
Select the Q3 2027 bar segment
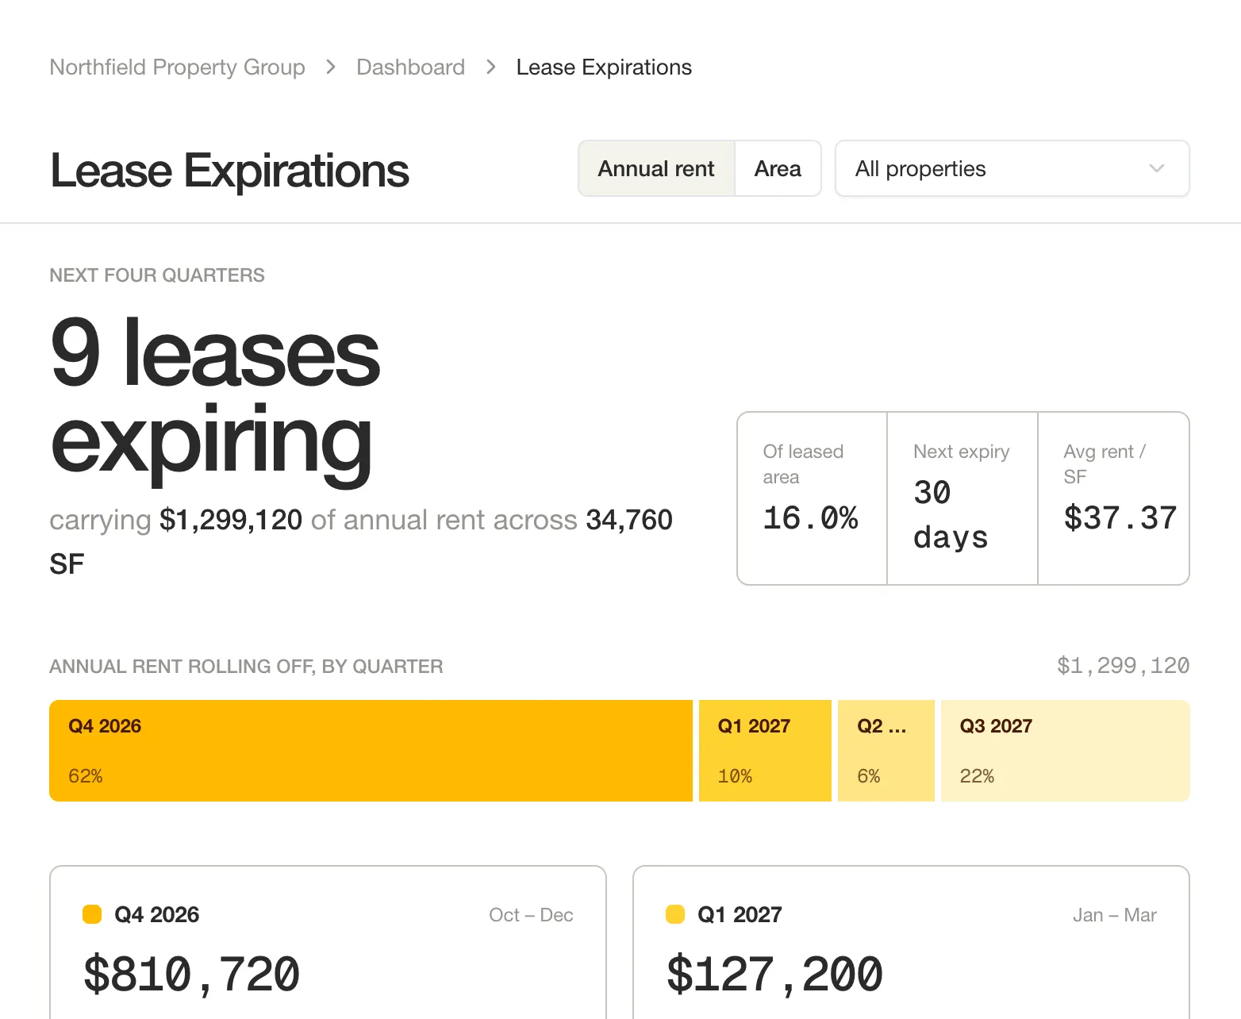tap(1066, 751)
